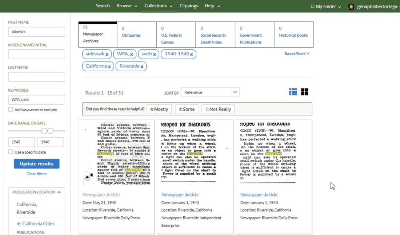Open Riverside Independent Enterprise blackouts article thumbnail
400x235 pixels.
tap(195, 154)
